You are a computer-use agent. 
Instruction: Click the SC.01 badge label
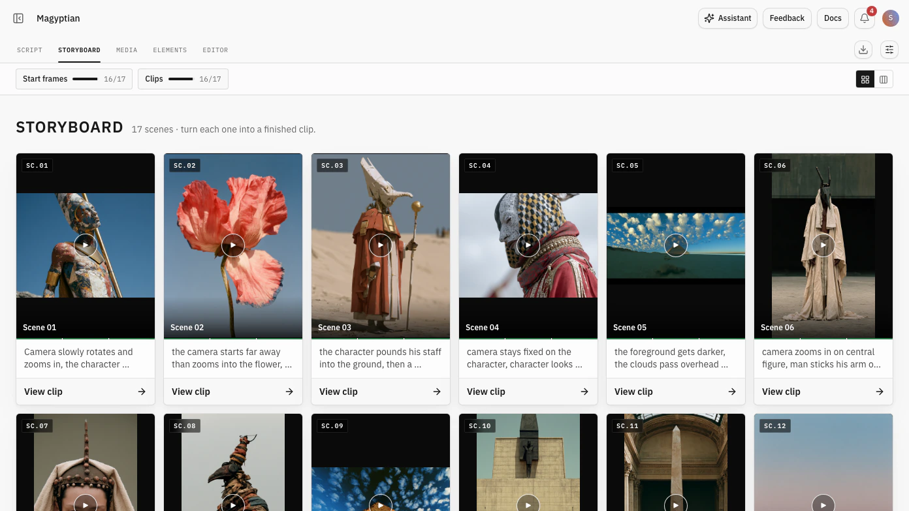(37, 166)
